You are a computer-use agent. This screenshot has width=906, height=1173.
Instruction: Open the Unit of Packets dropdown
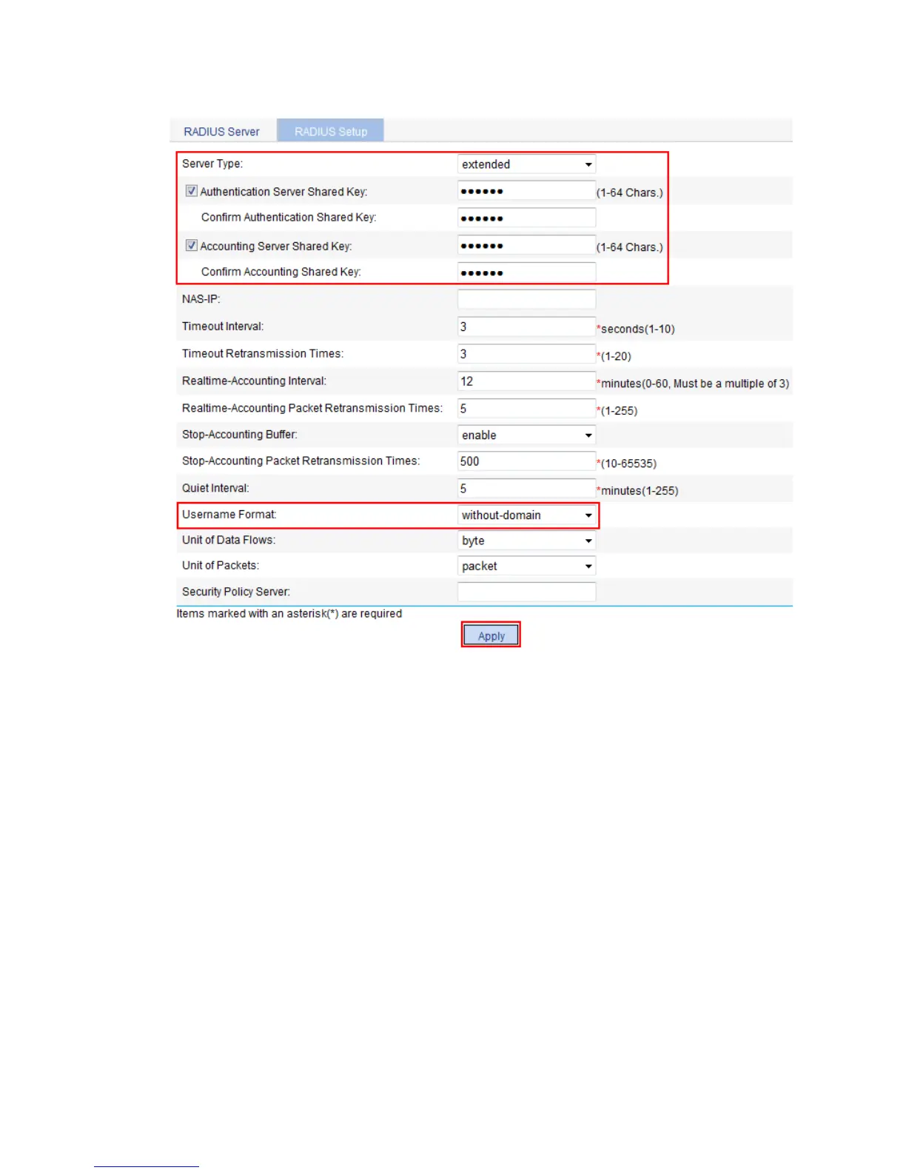coord(526,566)
